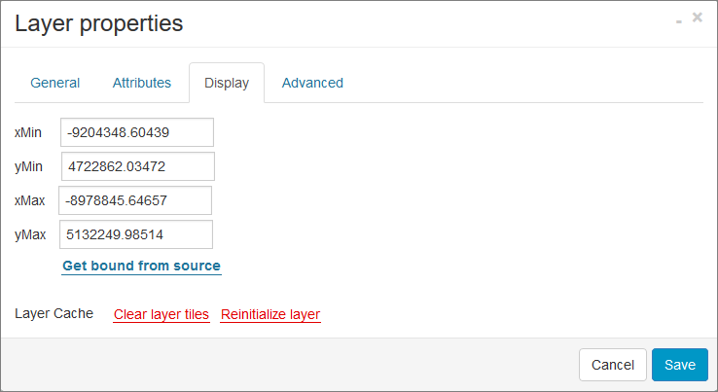Minimize the Layer properties dialog
This screenshot has height=392, width=718.
pos(679,21)
